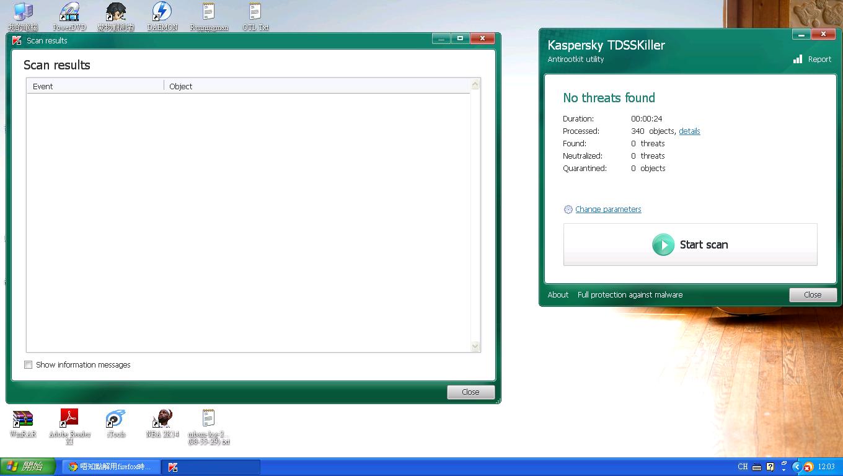The height and width of the screenshot is (476, 843).
Task: Click the Report link in TDSSKiller
Action: pyautogui.click(x=819, y=59)
